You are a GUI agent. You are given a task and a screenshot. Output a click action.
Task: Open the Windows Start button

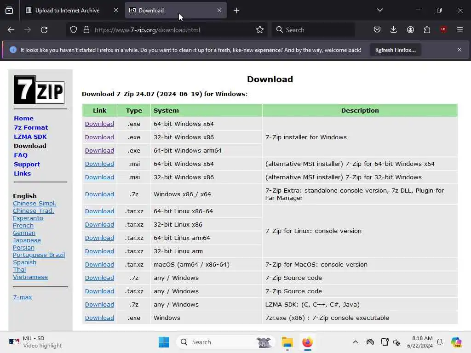[164, 342]
